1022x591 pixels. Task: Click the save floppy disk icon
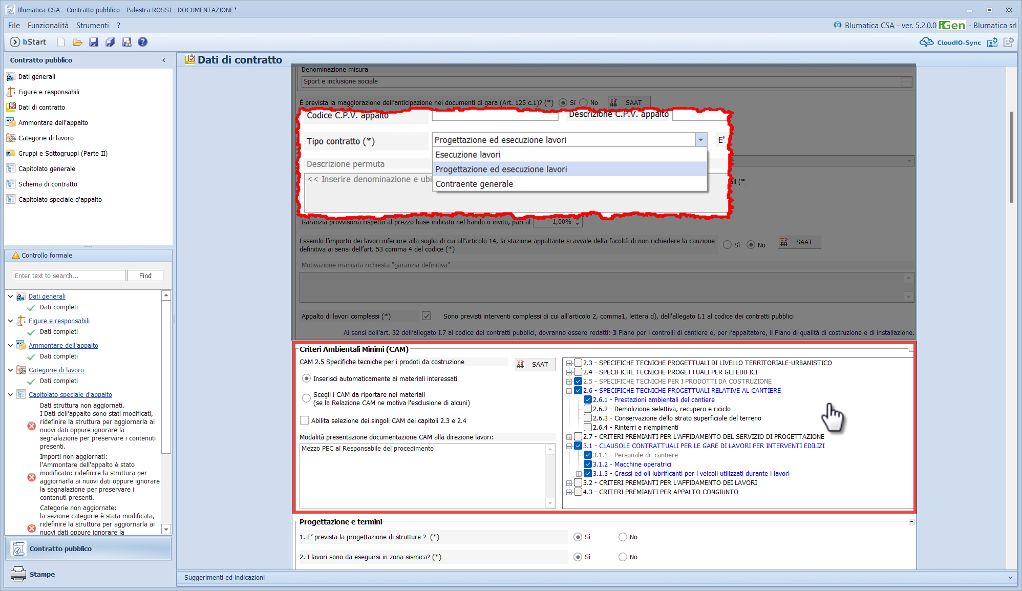(x=94, y=42)
